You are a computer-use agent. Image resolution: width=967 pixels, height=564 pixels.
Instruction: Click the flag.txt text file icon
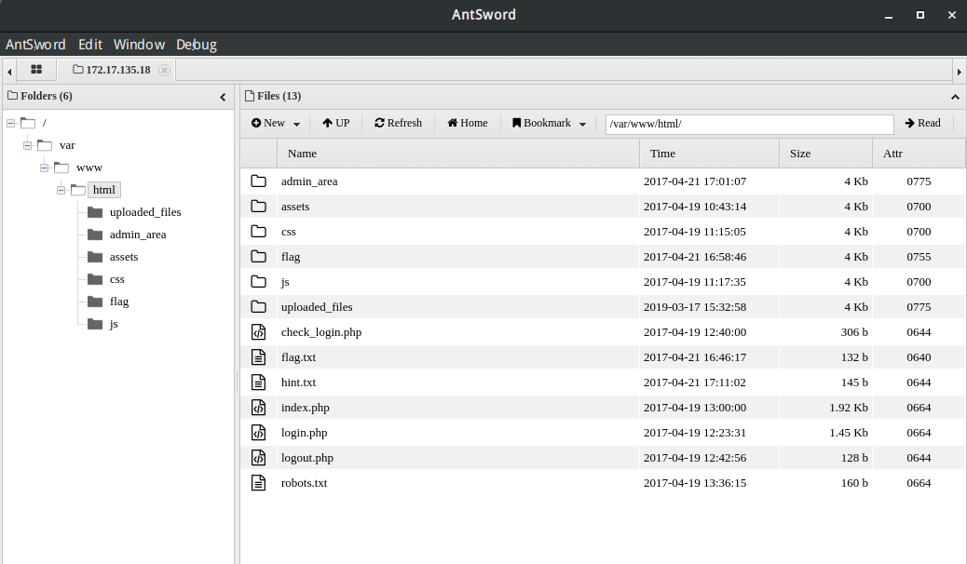[258, 357]
